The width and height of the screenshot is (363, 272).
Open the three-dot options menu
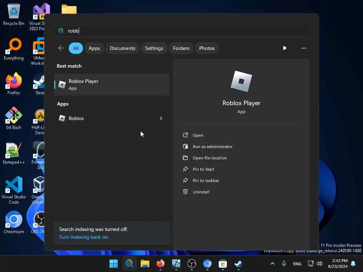[x=303, y=48]
